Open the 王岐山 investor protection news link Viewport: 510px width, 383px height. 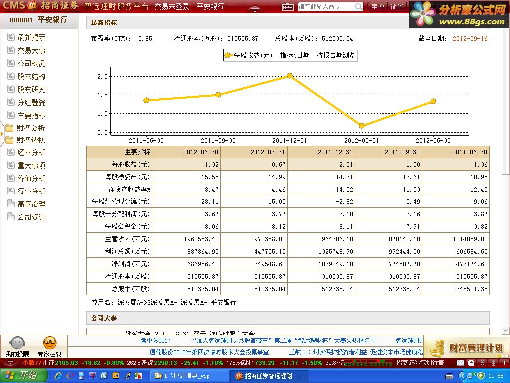(x=356, y=352)
